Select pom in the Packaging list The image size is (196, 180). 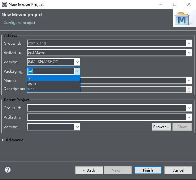pos(53,83)
